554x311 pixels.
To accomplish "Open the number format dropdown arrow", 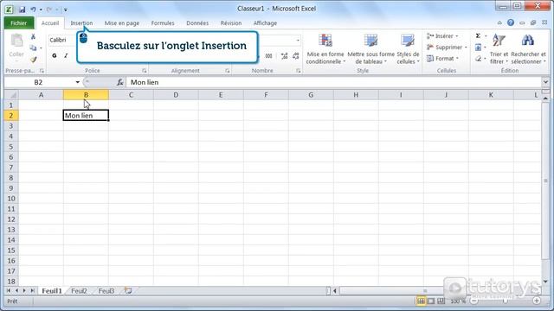I will [x=298, y=41].
